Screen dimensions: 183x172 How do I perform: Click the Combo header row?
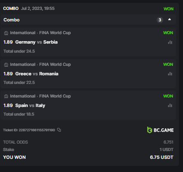tap(88, 20)
